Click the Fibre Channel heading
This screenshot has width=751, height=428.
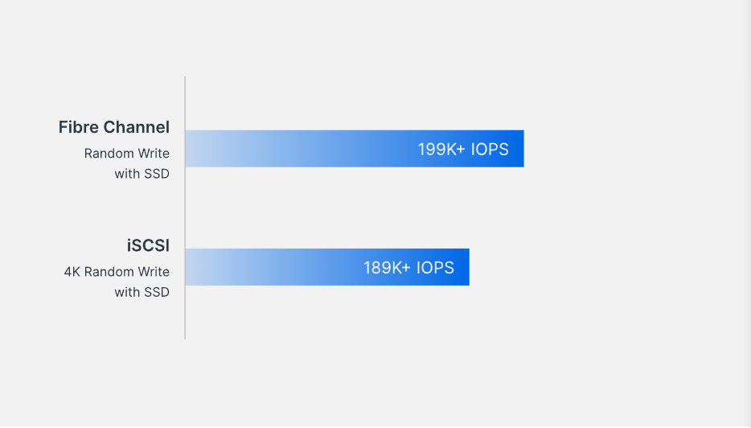click(x=113, y=127)
